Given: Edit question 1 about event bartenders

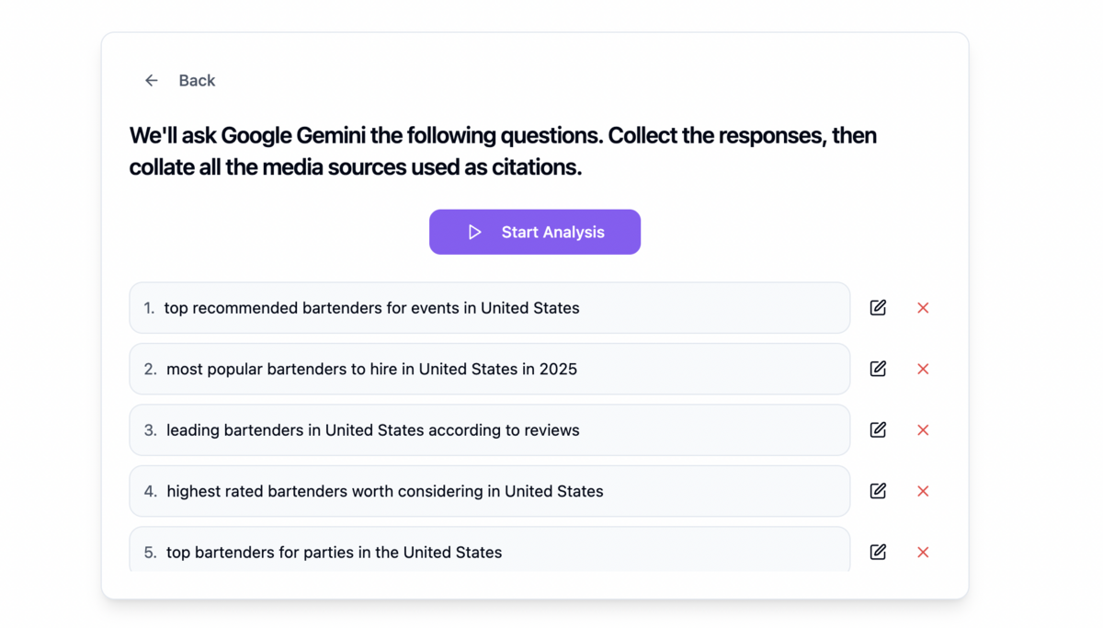Looking at the screenshot, I should pos(878,308).
